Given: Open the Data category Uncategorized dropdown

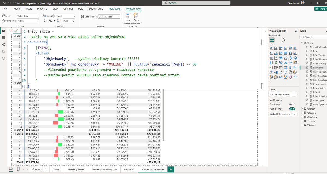Looking at the screenshot, I should (109, 17).
